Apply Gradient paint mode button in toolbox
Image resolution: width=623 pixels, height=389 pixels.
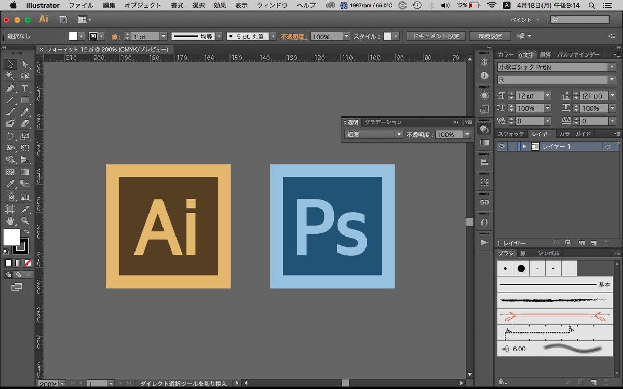point(18,263)
